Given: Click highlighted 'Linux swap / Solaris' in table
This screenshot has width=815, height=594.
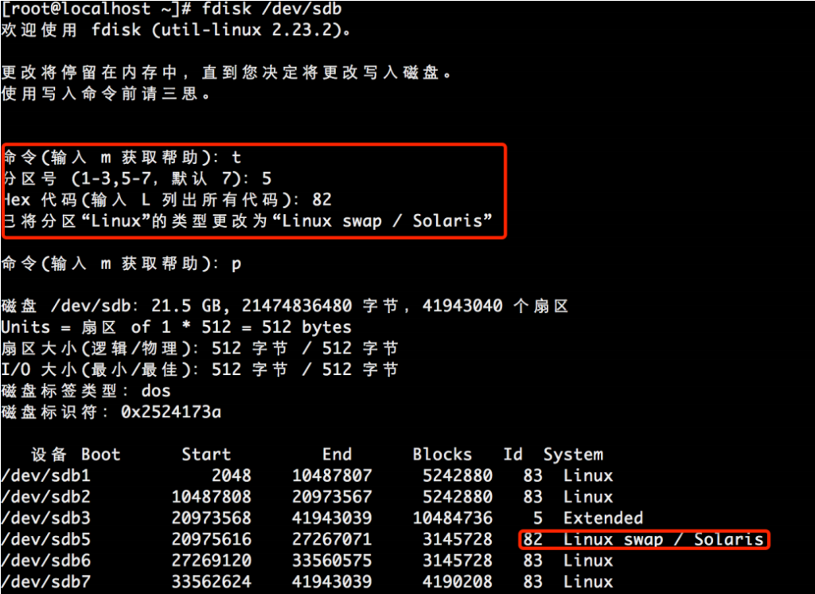Looking at the screenshot, I should [x=663, y=540].
